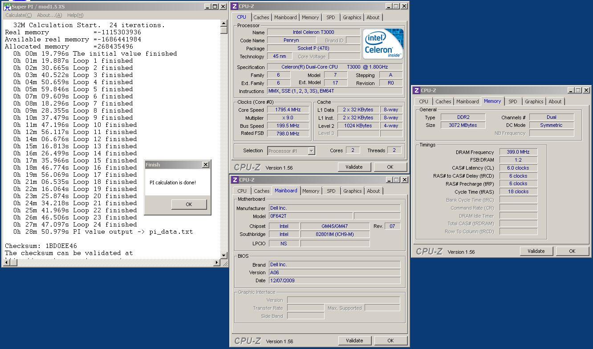Click the CPU-Z icon in the Mainboard window title bar
The image size is (593, 349).
(x=235, y=180)
